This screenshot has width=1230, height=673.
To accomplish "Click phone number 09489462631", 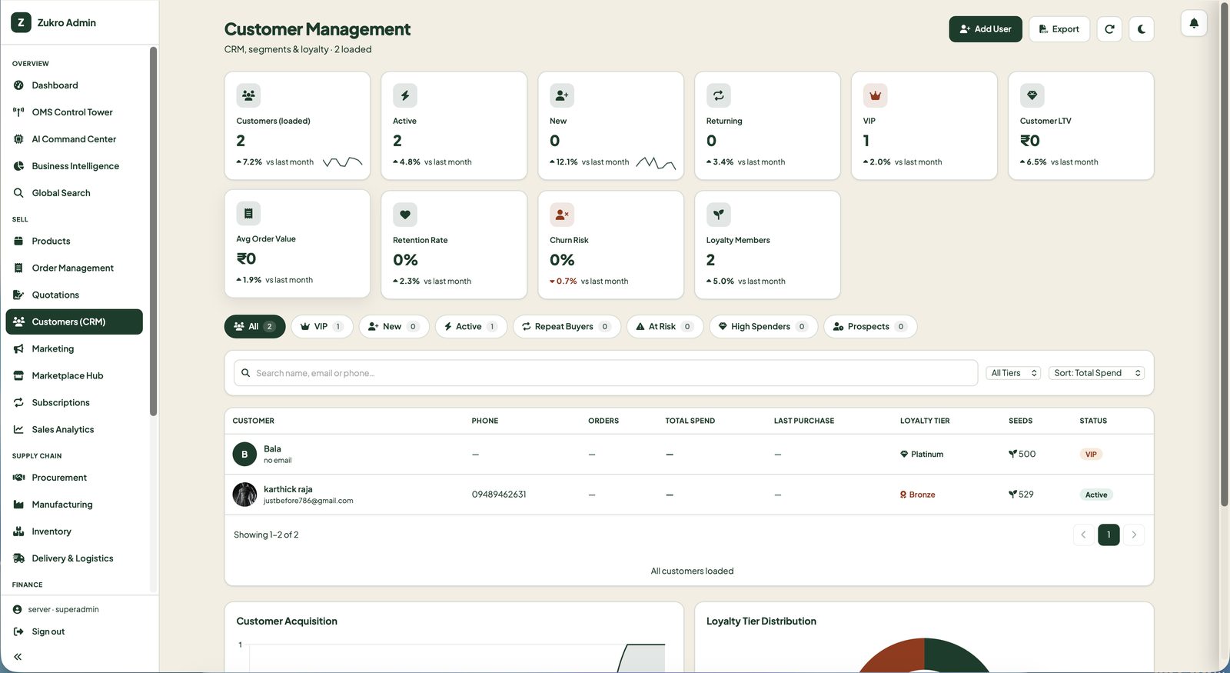I will click(499, 495).
